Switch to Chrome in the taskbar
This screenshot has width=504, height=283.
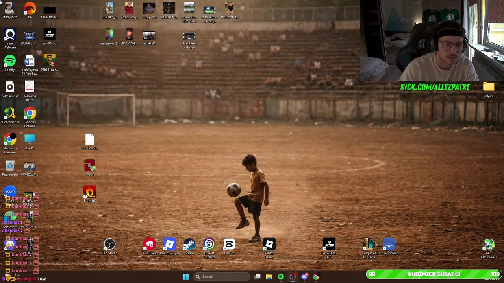click(316, 277)
